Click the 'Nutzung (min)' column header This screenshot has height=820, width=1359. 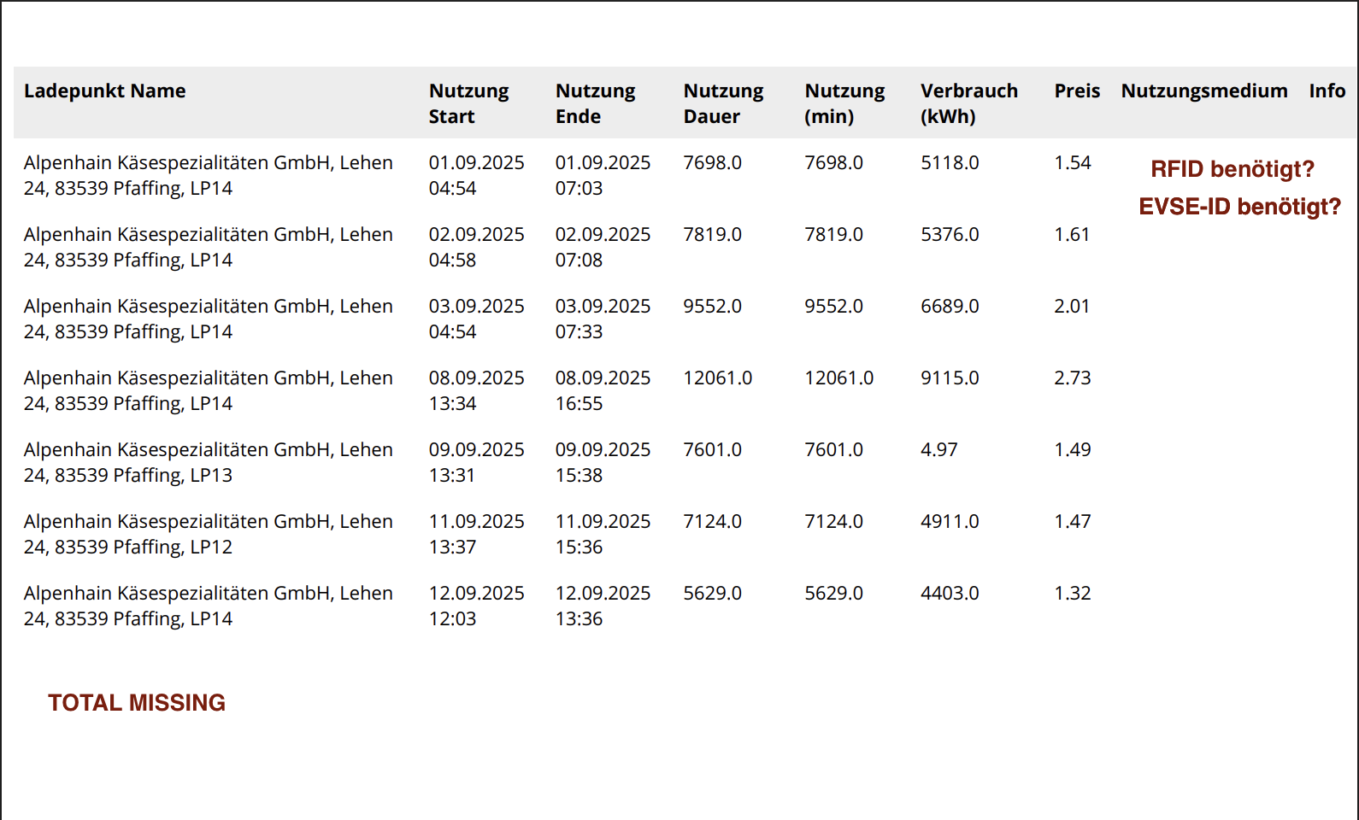[x=844, y=103]
